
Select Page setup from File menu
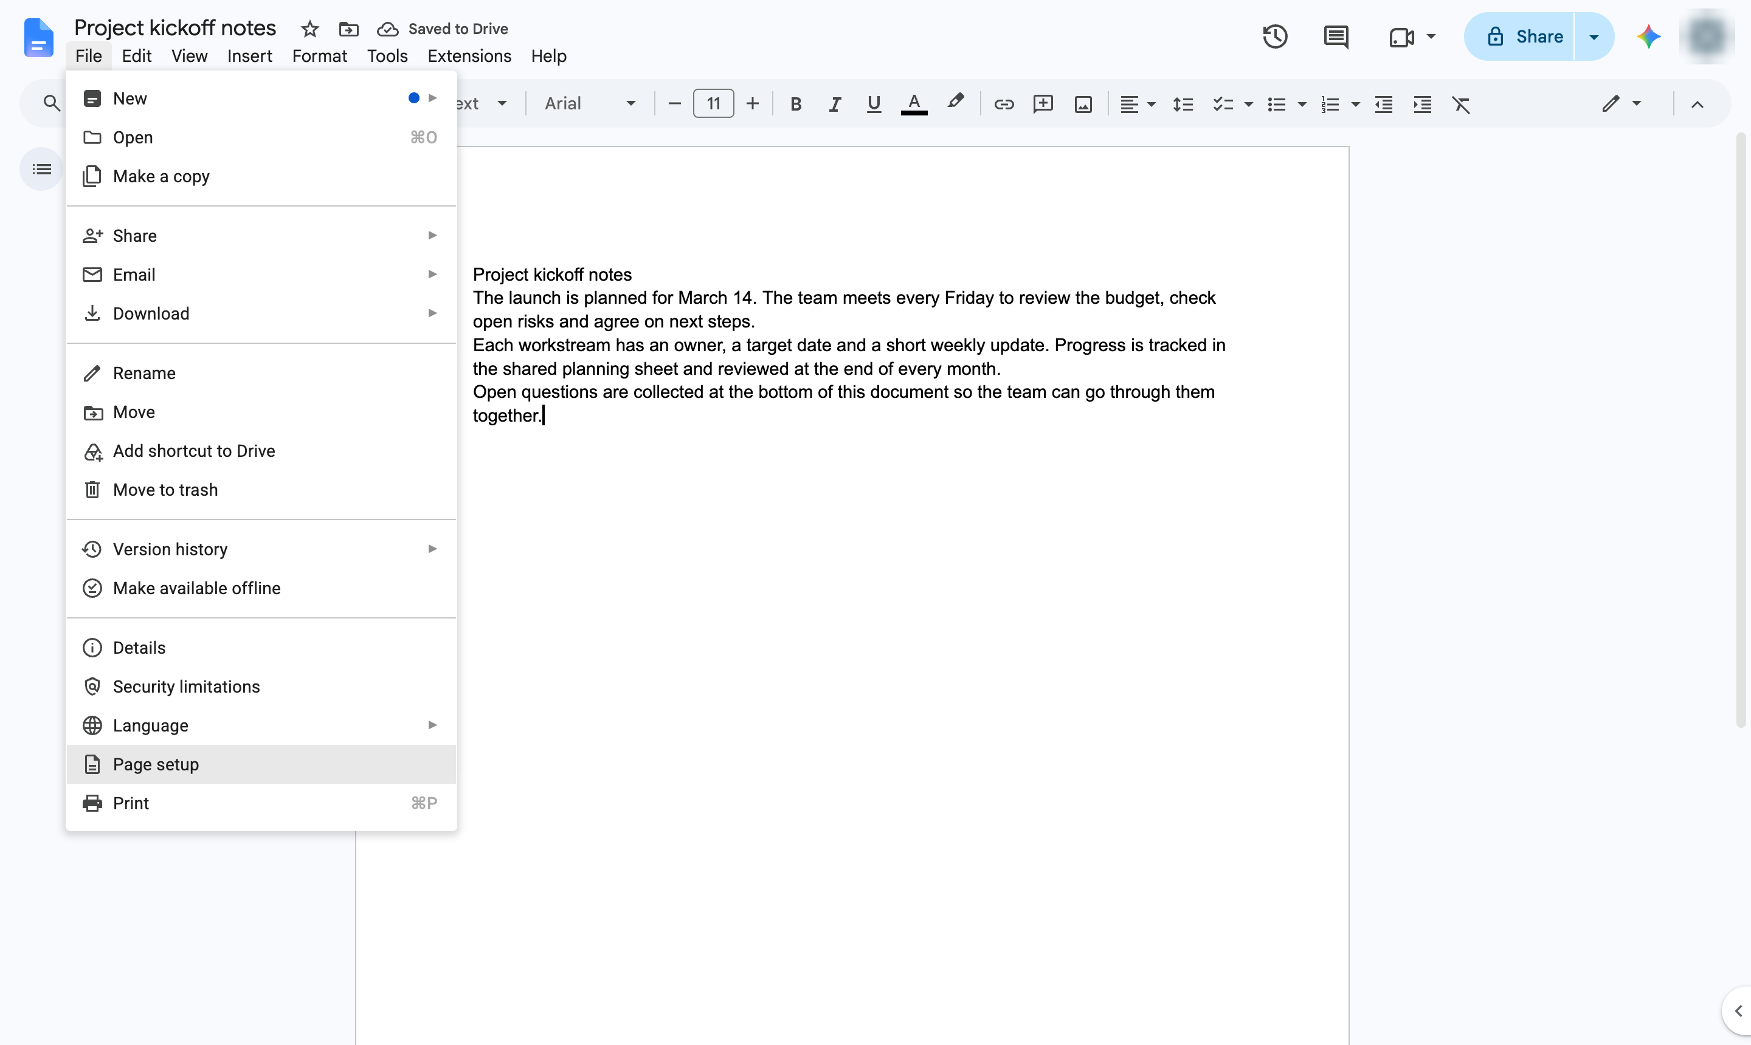(261, 764)
